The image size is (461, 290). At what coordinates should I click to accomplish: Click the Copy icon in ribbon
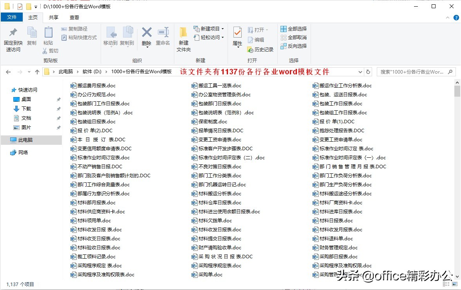pos(32,32)
